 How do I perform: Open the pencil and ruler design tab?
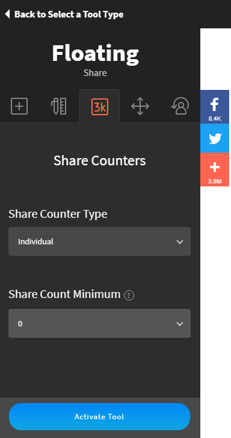(59, 106)
